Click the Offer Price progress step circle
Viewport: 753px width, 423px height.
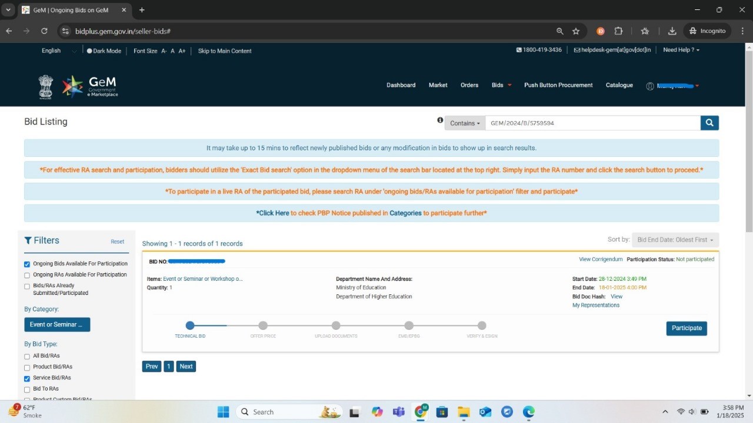(263, 325)
